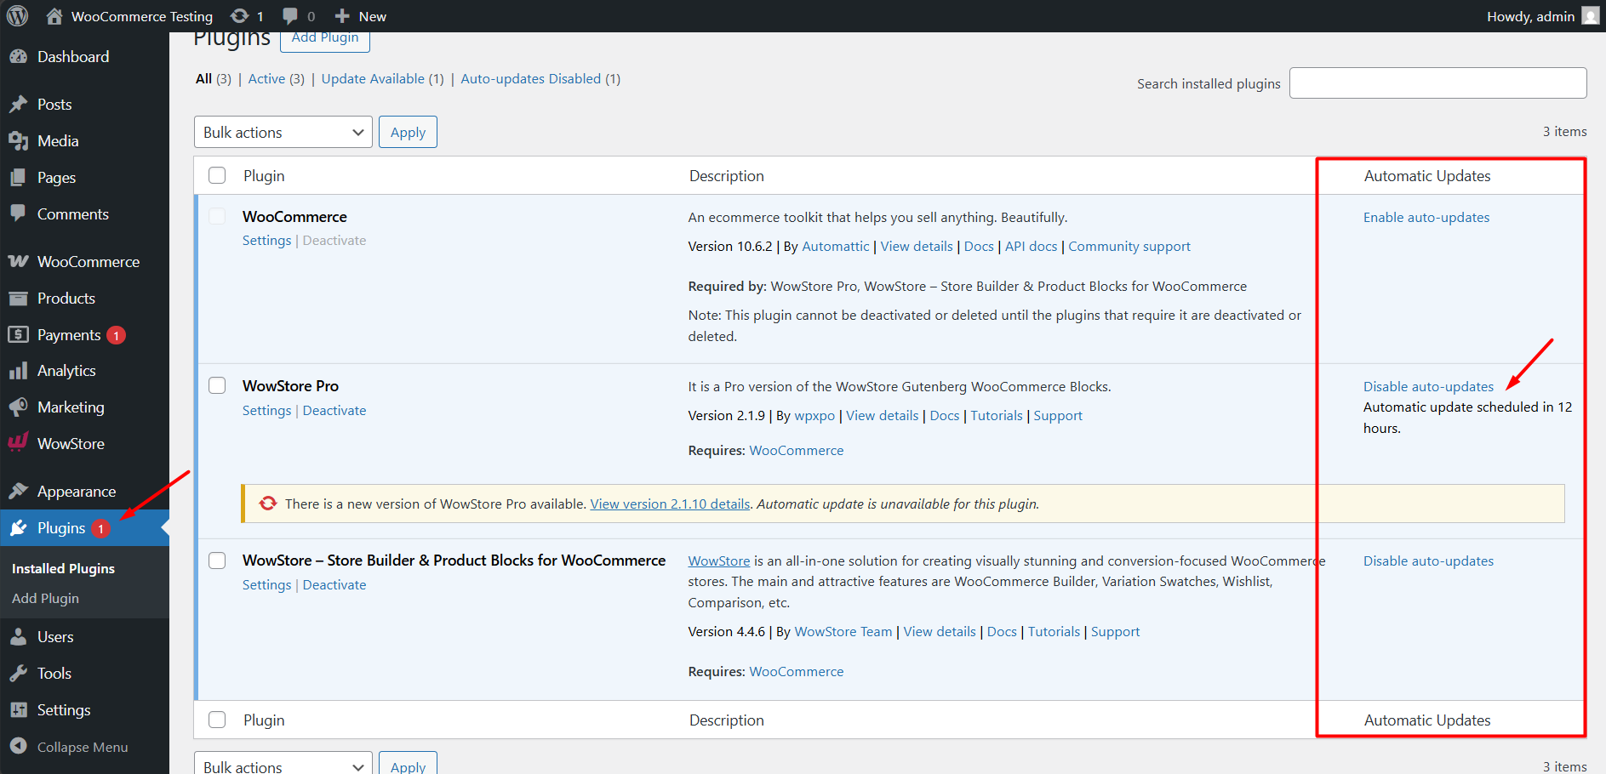Focus the Search installed plugins field
The image size is (1606, 774).
(x=1437, y=83)
